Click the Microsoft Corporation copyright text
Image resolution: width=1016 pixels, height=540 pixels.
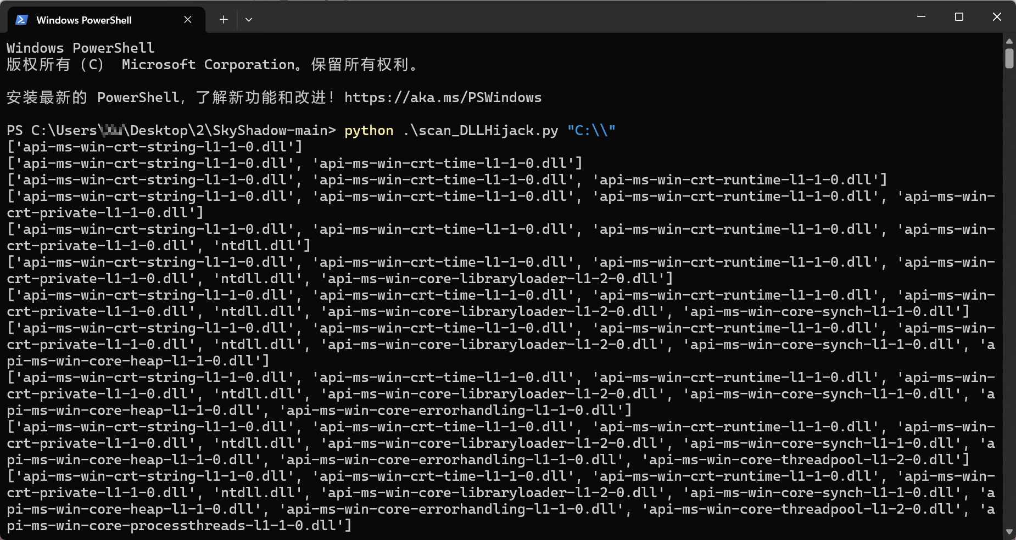(209, 65)
